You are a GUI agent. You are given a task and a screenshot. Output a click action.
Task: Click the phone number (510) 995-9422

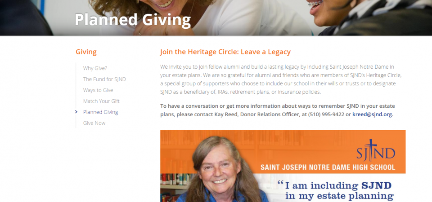[326, 114]
